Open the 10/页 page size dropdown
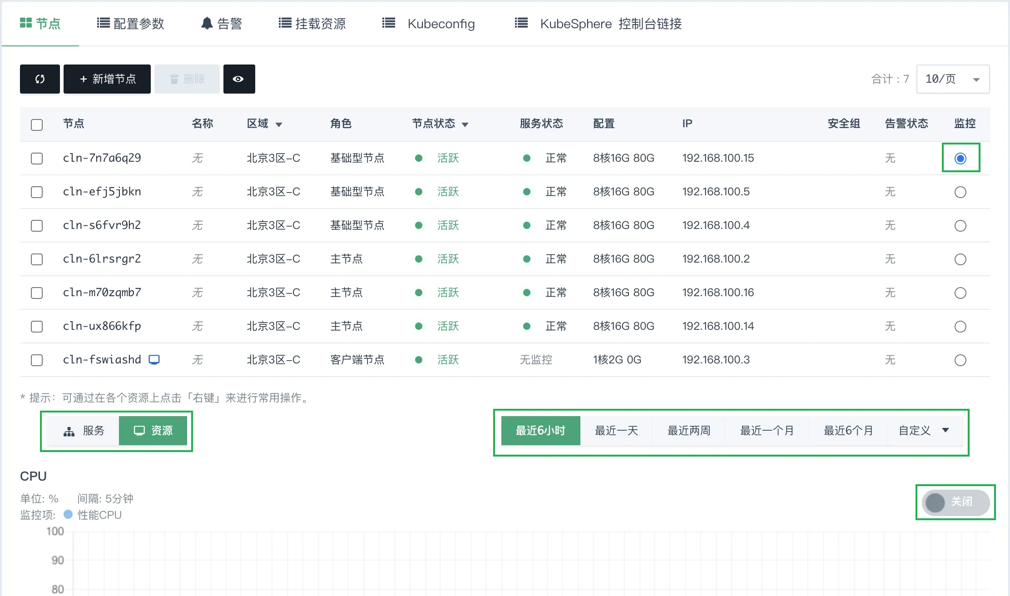This screenshot has height=596, width=1010. point(953,79)
